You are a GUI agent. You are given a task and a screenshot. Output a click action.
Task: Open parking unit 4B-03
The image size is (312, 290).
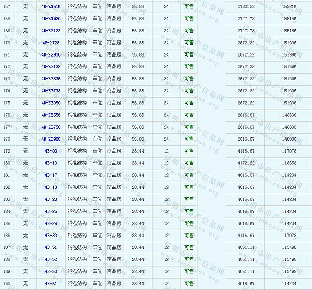pos(51,151)
